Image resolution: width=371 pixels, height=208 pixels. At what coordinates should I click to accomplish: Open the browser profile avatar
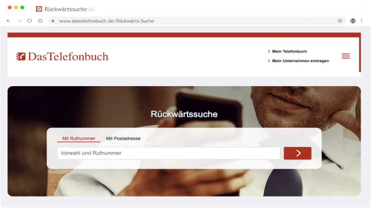click(353, 21)
